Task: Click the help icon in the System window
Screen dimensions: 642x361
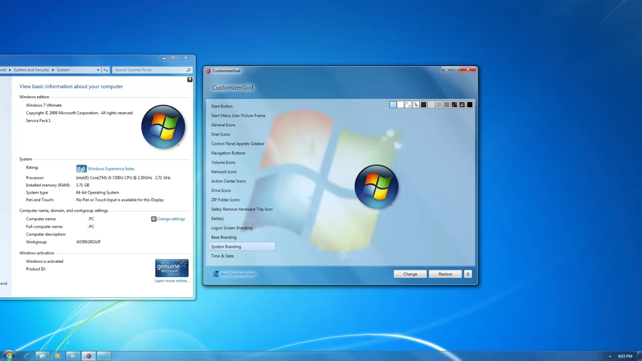Action: [190, 80]
